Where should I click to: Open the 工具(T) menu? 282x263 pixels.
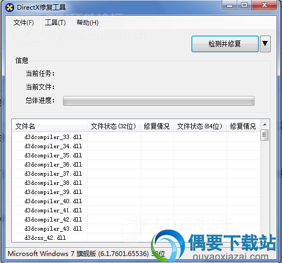[55, 23]
